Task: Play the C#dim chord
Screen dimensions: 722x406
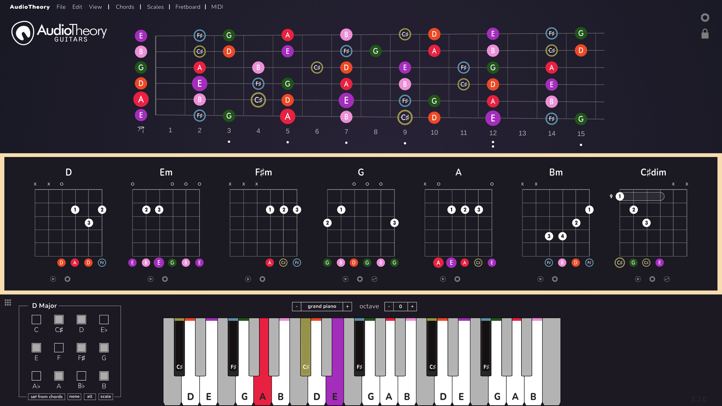Action: pyautogui.click(x=638, y=279)
